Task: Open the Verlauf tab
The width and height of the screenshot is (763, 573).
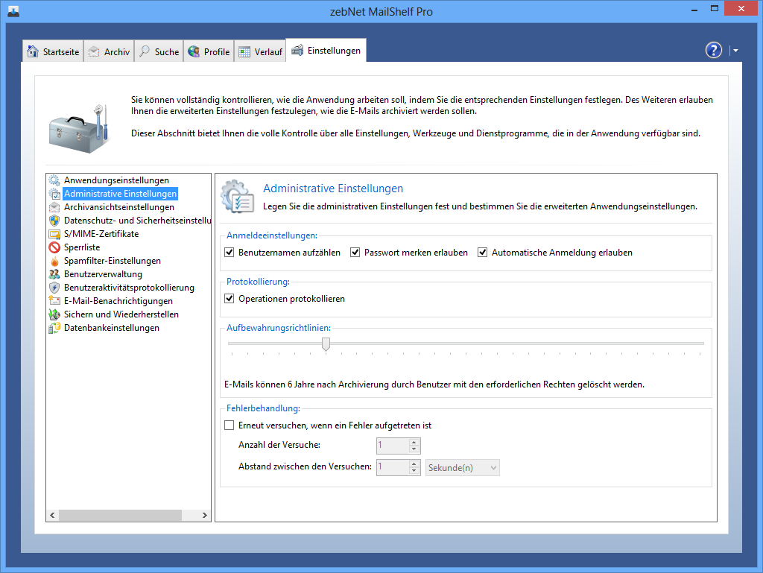Action: (x=260, y=51)
